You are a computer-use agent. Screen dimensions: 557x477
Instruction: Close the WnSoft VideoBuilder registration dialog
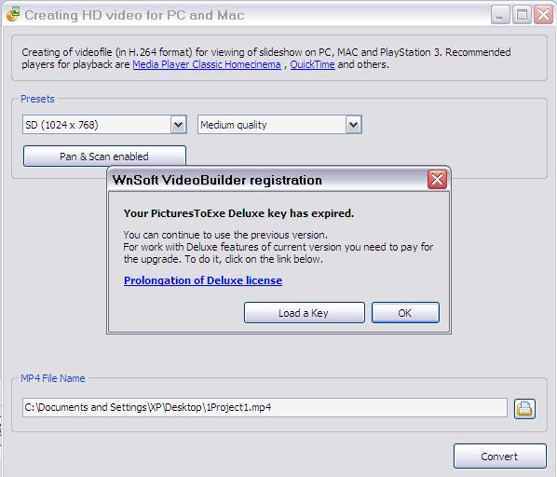(x=437, y=180)
